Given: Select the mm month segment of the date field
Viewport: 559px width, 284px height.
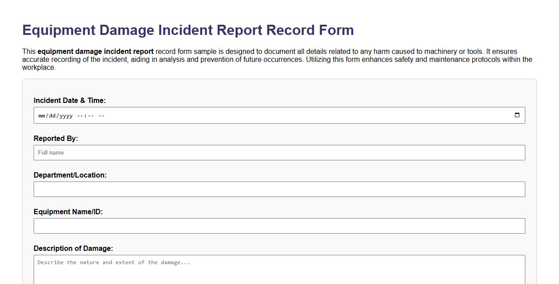Looking at the screenshot, I should click(42, 115).
